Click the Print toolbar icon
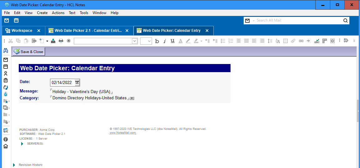The height and width of the screenshot is (168, 360). (x=61, y=41)
